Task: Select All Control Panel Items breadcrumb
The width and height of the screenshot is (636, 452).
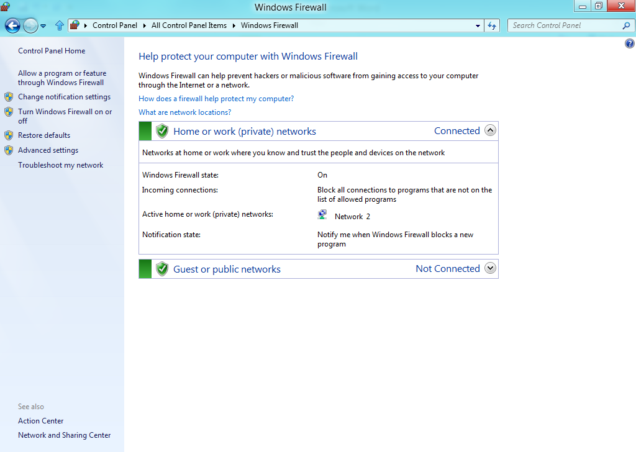Action: pyautogui.click(x=189, y=25)
